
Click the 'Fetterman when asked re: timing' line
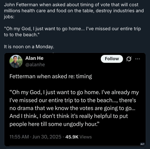[51, 76]
